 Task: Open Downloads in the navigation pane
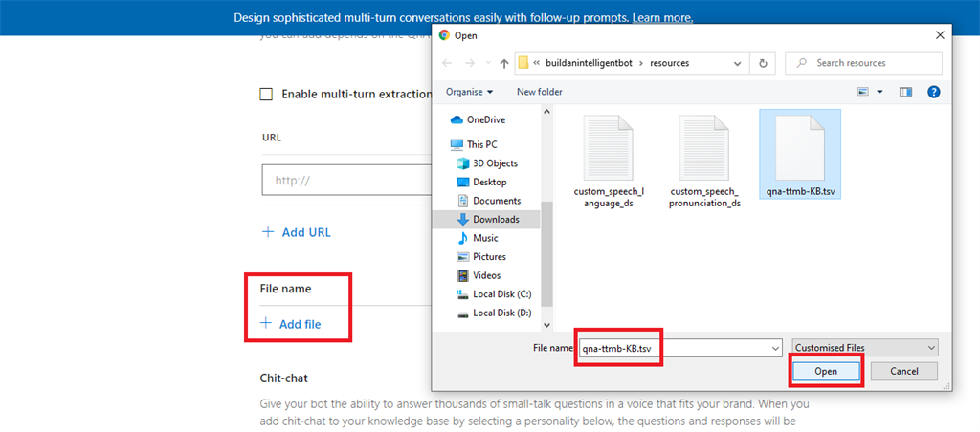click(x=495, y=219)
